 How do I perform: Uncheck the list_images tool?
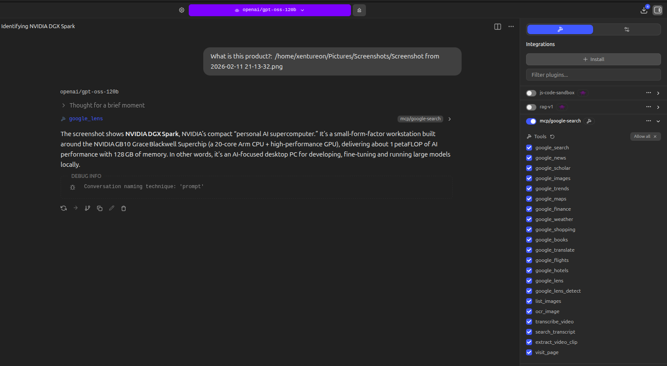click(x=529, y=301)
